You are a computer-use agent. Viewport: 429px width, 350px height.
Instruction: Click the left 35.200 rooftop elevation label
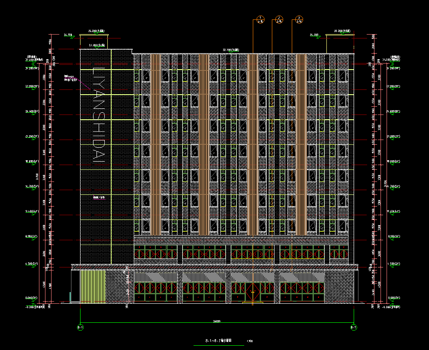point(96,31)
